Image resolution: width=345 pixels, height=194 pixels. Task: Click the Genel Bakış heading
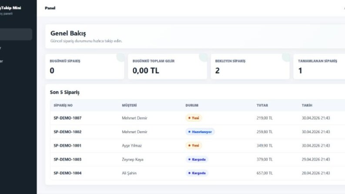[x=68, y=33]
